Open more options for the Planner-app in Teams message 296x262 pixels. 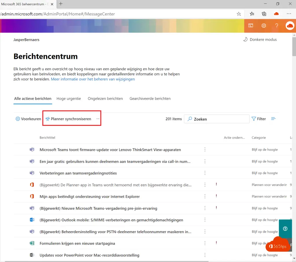click(x=205, y=185)
